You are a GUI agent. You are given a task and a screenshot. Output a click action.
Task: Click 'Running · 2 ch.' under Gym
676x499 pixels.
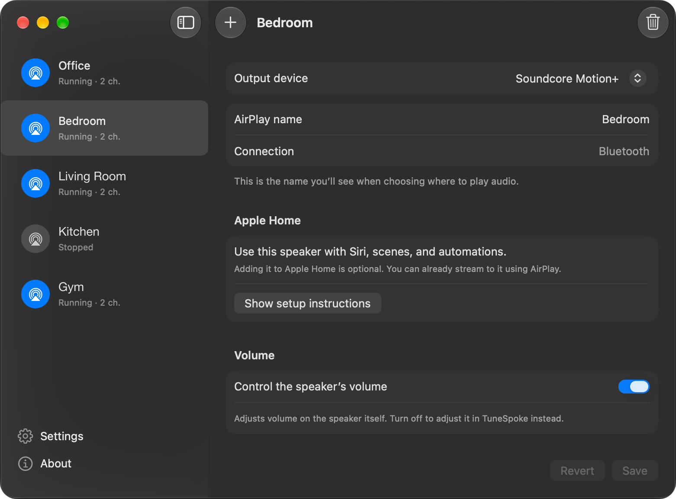pyautogui.click(x=89, y=303)
